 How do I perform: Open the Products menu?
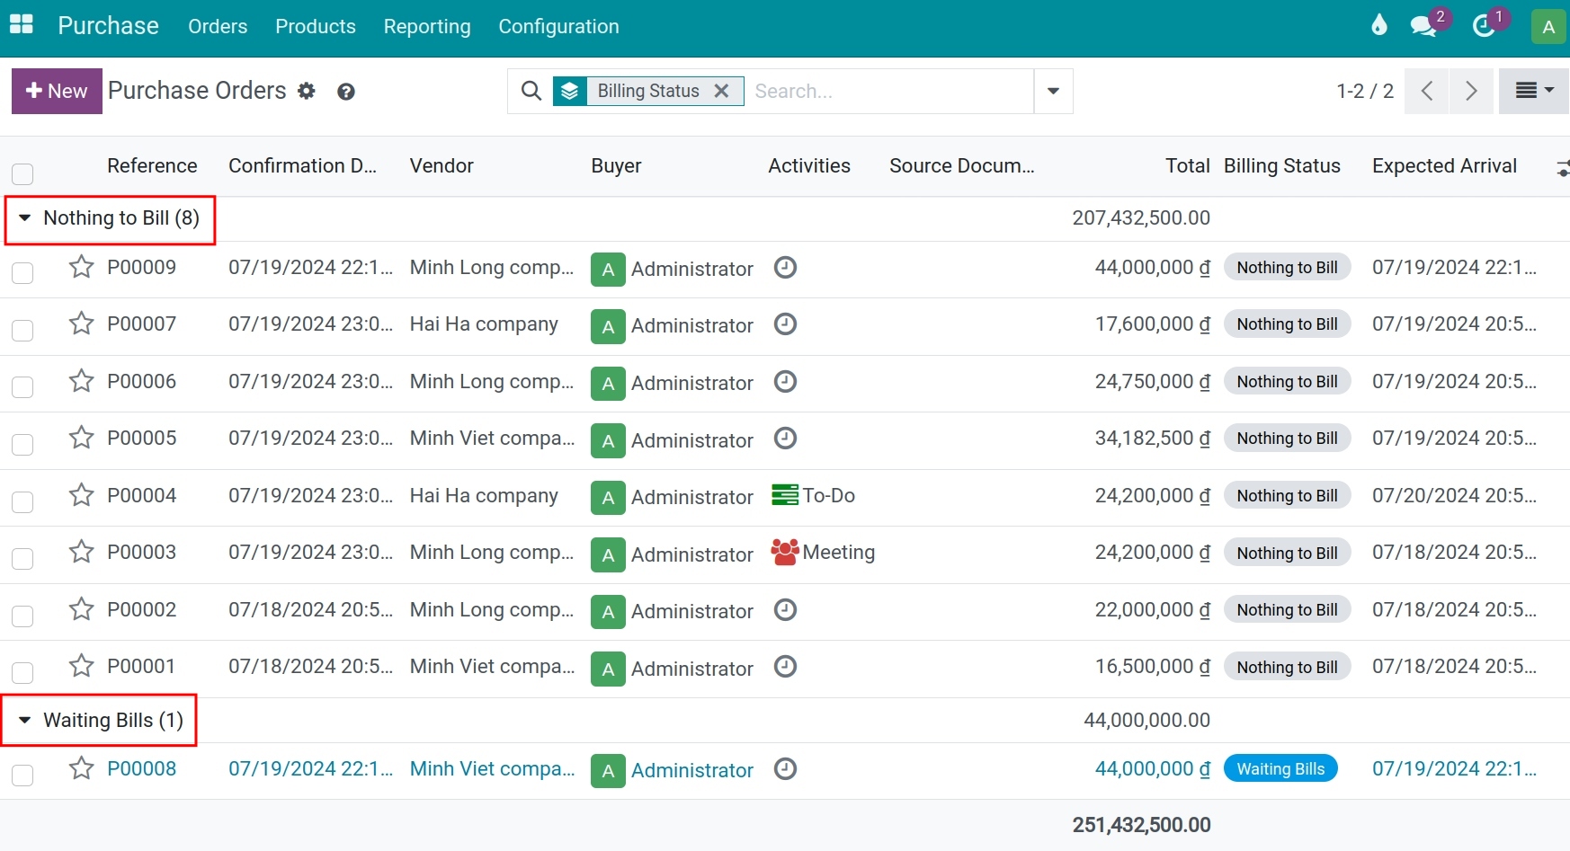pyautogui.click(x=316, y=27)
